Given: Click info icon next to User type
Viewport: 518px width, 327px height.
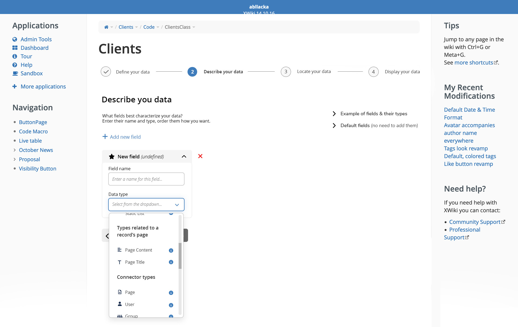Looking at the screenshot, I should coord(171,305).
